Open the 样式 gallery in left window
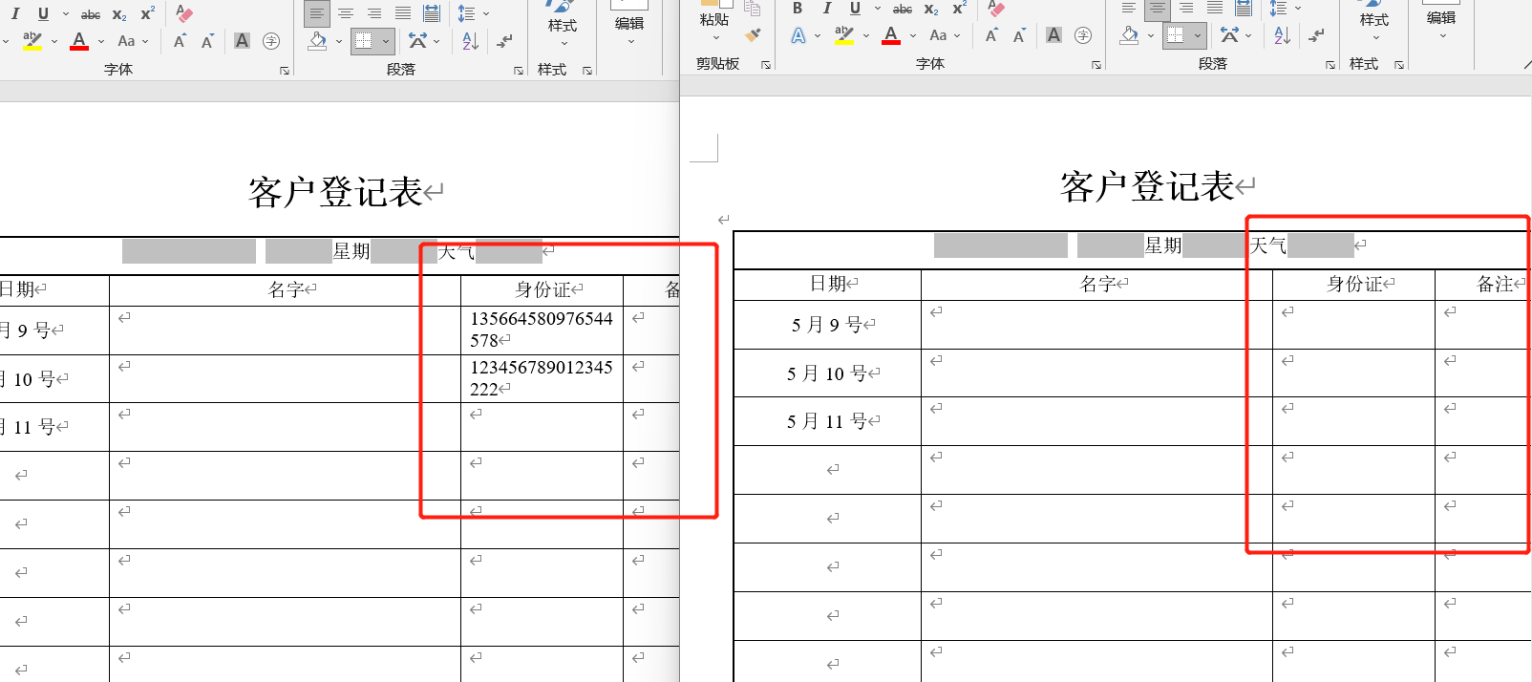The image size is (1532, 682). [x=563, y=29]
